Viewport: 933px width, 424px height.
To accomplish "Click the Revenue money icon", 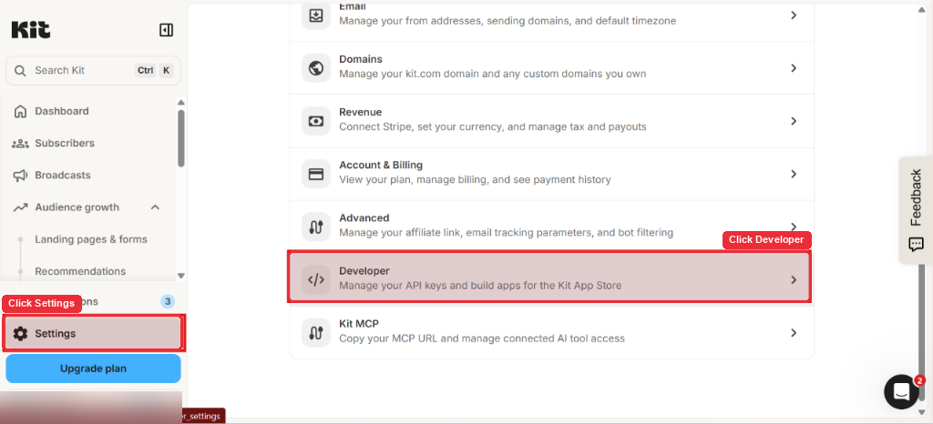I will point(316,121).
